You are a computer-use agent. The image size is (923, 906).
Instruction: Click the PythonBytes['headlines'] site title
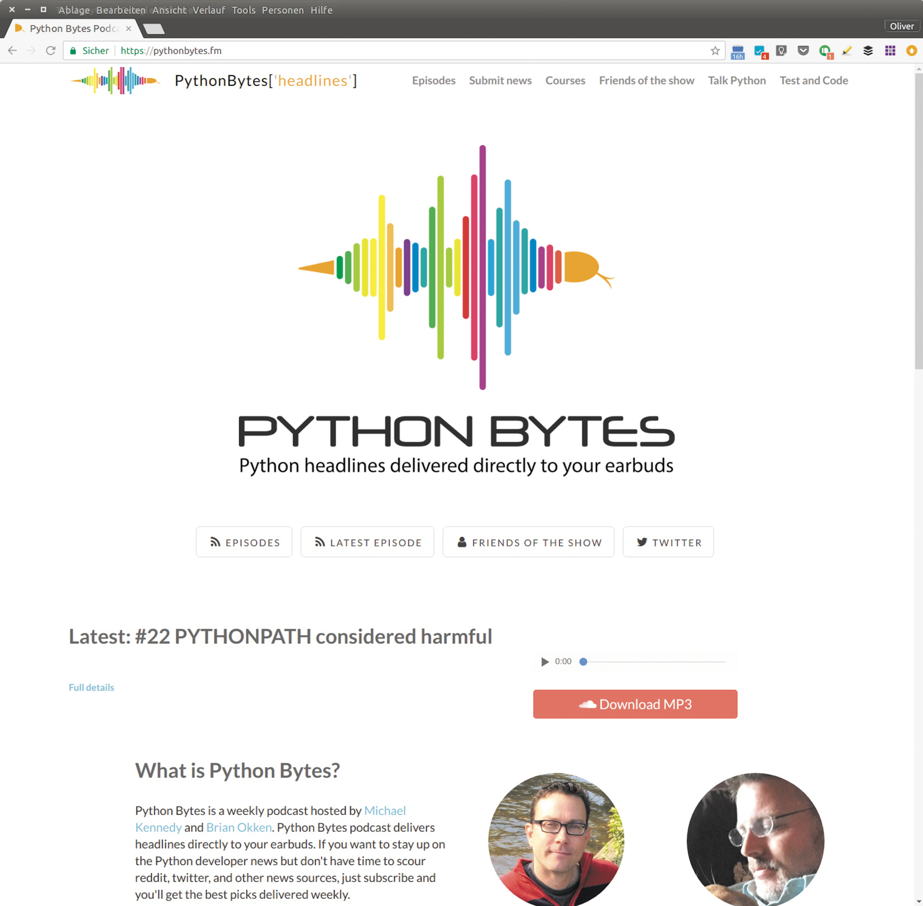[x=266, y=81]
